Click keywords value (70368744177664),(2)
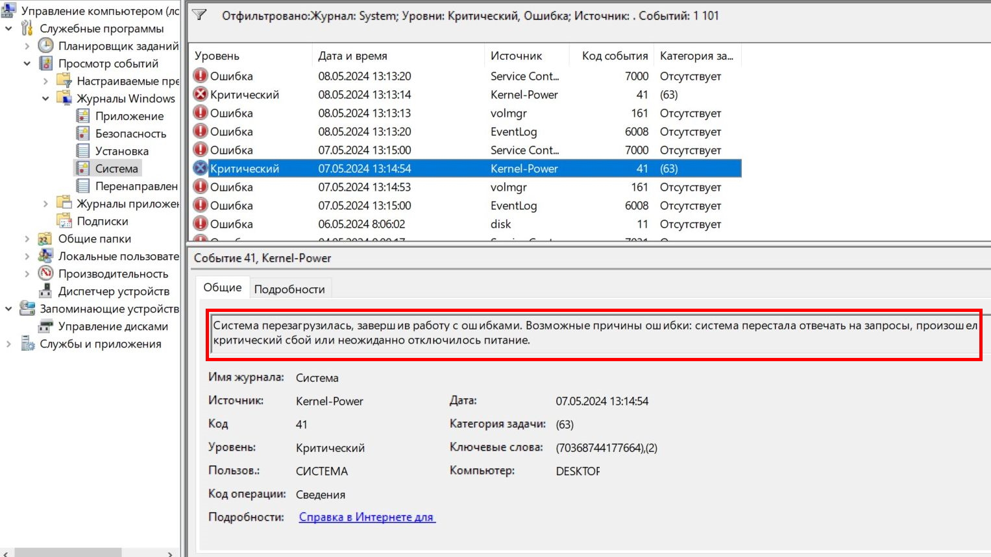991x557 pixels. 606,447
